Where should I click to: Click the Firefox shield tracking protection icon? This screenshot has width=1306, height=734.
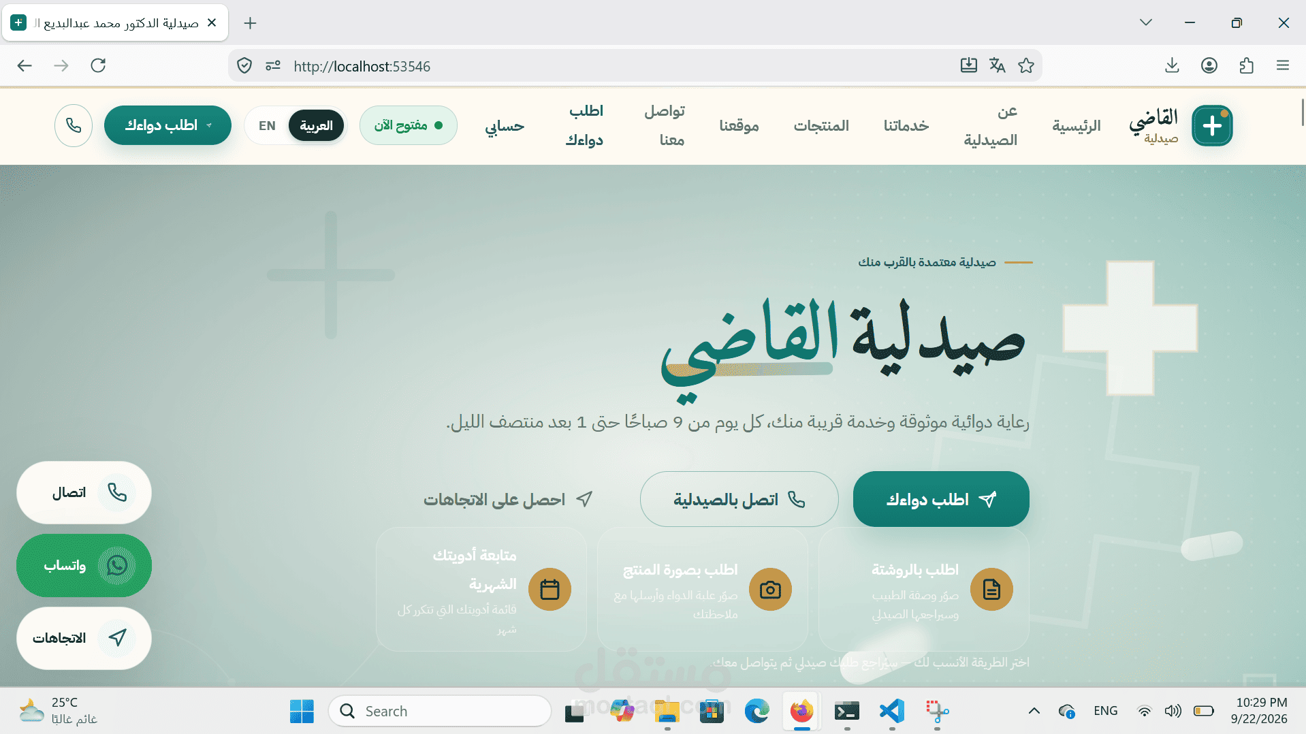click(244, 65)
